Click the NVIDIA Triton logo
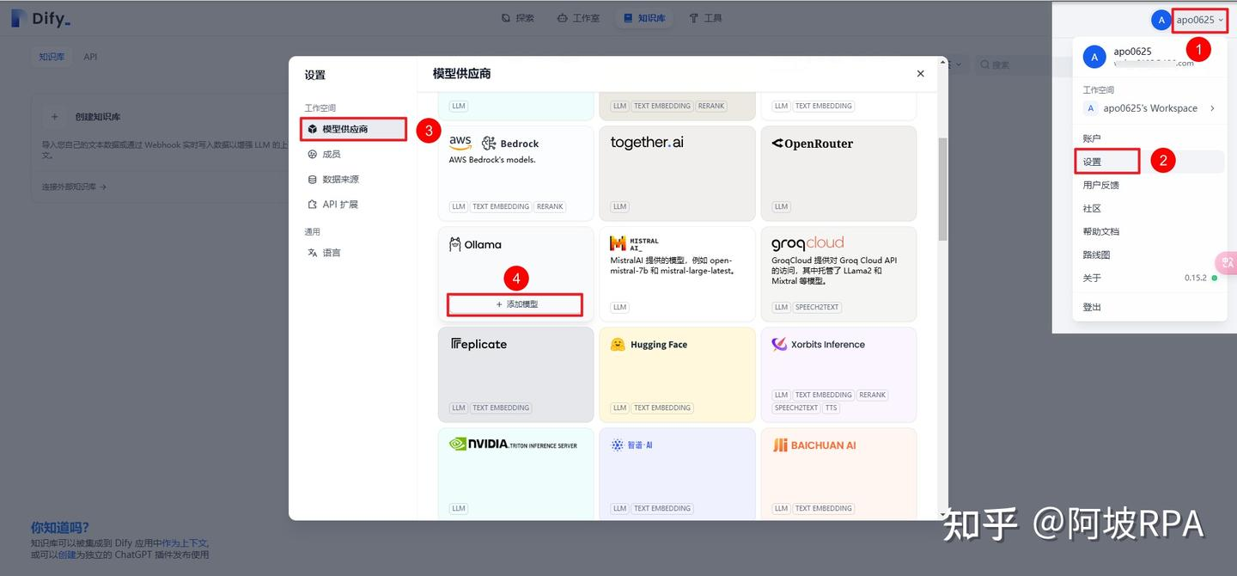 (x=513, y=444)
